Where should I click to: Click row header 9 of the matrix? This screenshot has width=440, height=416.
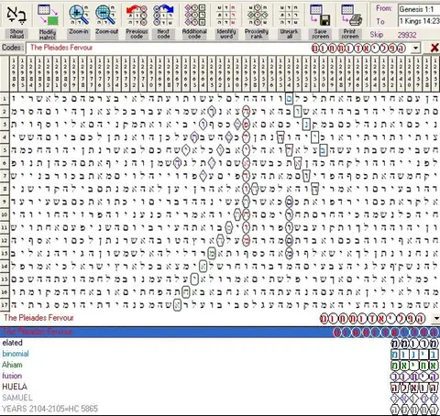(x=5, y=202)
